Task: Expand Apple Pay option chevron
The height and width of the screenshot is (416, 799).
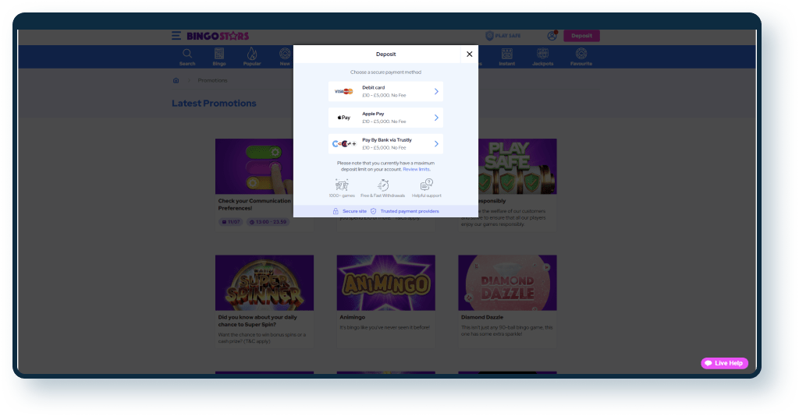Action: [x=436, y=118]
